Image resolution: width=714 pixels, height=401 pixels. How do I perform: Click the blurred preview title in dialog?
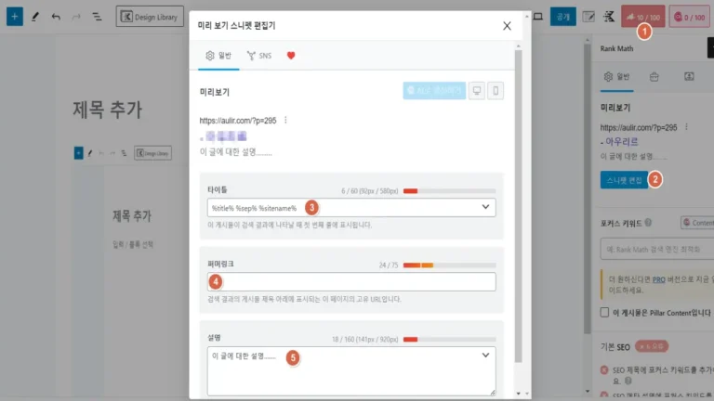[x=223, y=136]
